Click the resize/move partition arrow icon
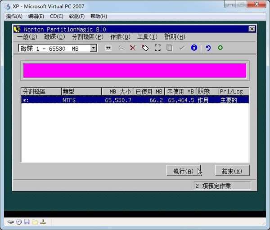This screenshot has height=230, width=270. tap(108, 48)
